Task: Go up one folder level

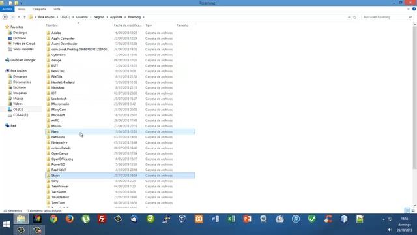Action: pos(25,17)
